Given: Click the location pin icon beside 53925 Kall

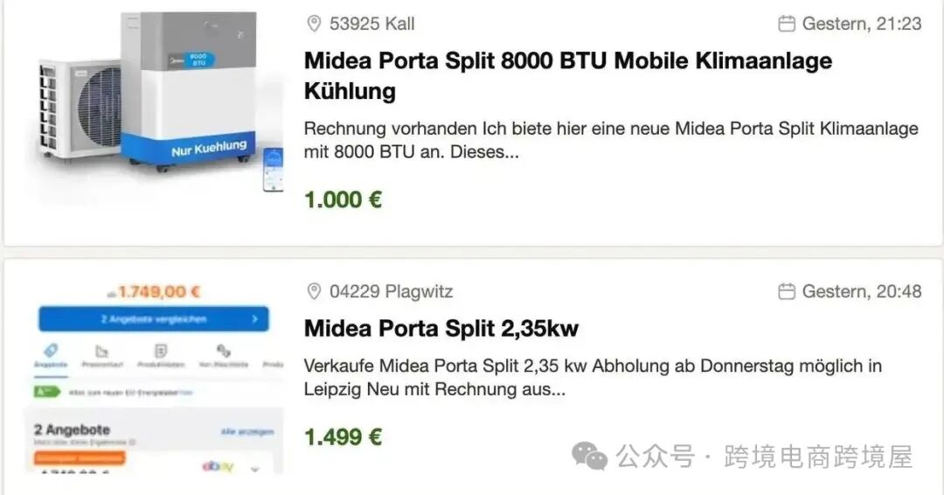Looking at the screenshot, I should 314,24.
